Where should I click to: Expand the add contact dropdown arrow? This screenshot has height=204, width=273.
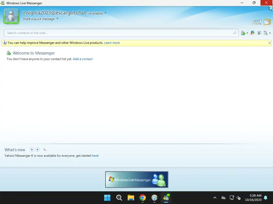[x=247, y=33]
